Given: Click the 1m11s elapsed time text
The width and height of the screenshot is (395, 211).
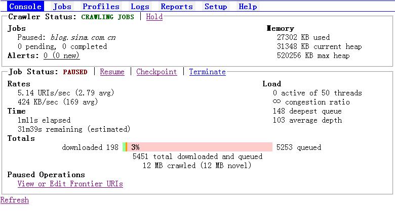Looking at the screenshot, I should 44,120.
